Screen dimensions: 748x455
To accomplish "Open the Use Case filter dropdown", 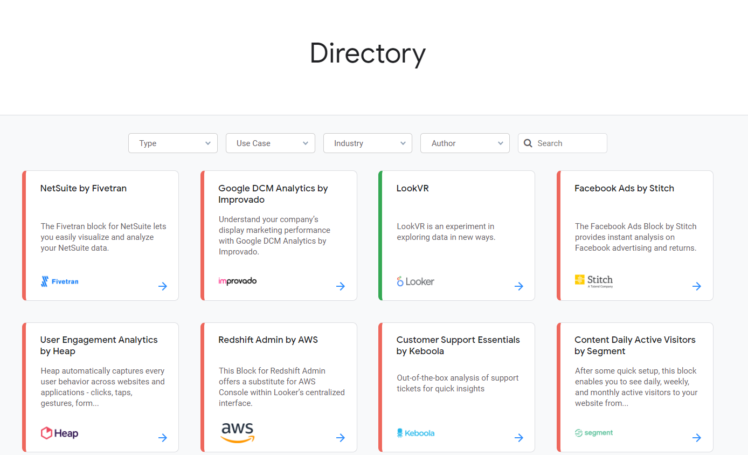I will (271, 143).
